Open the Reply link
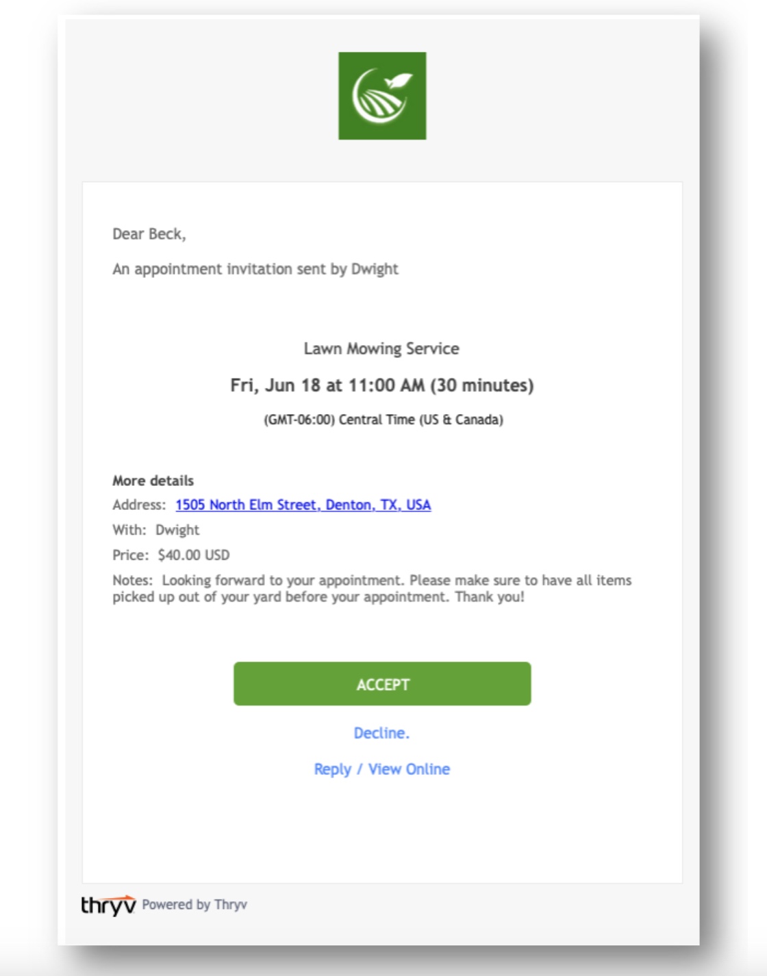The width and height of the screenshot is (767, 976). (x=332, y=769)
